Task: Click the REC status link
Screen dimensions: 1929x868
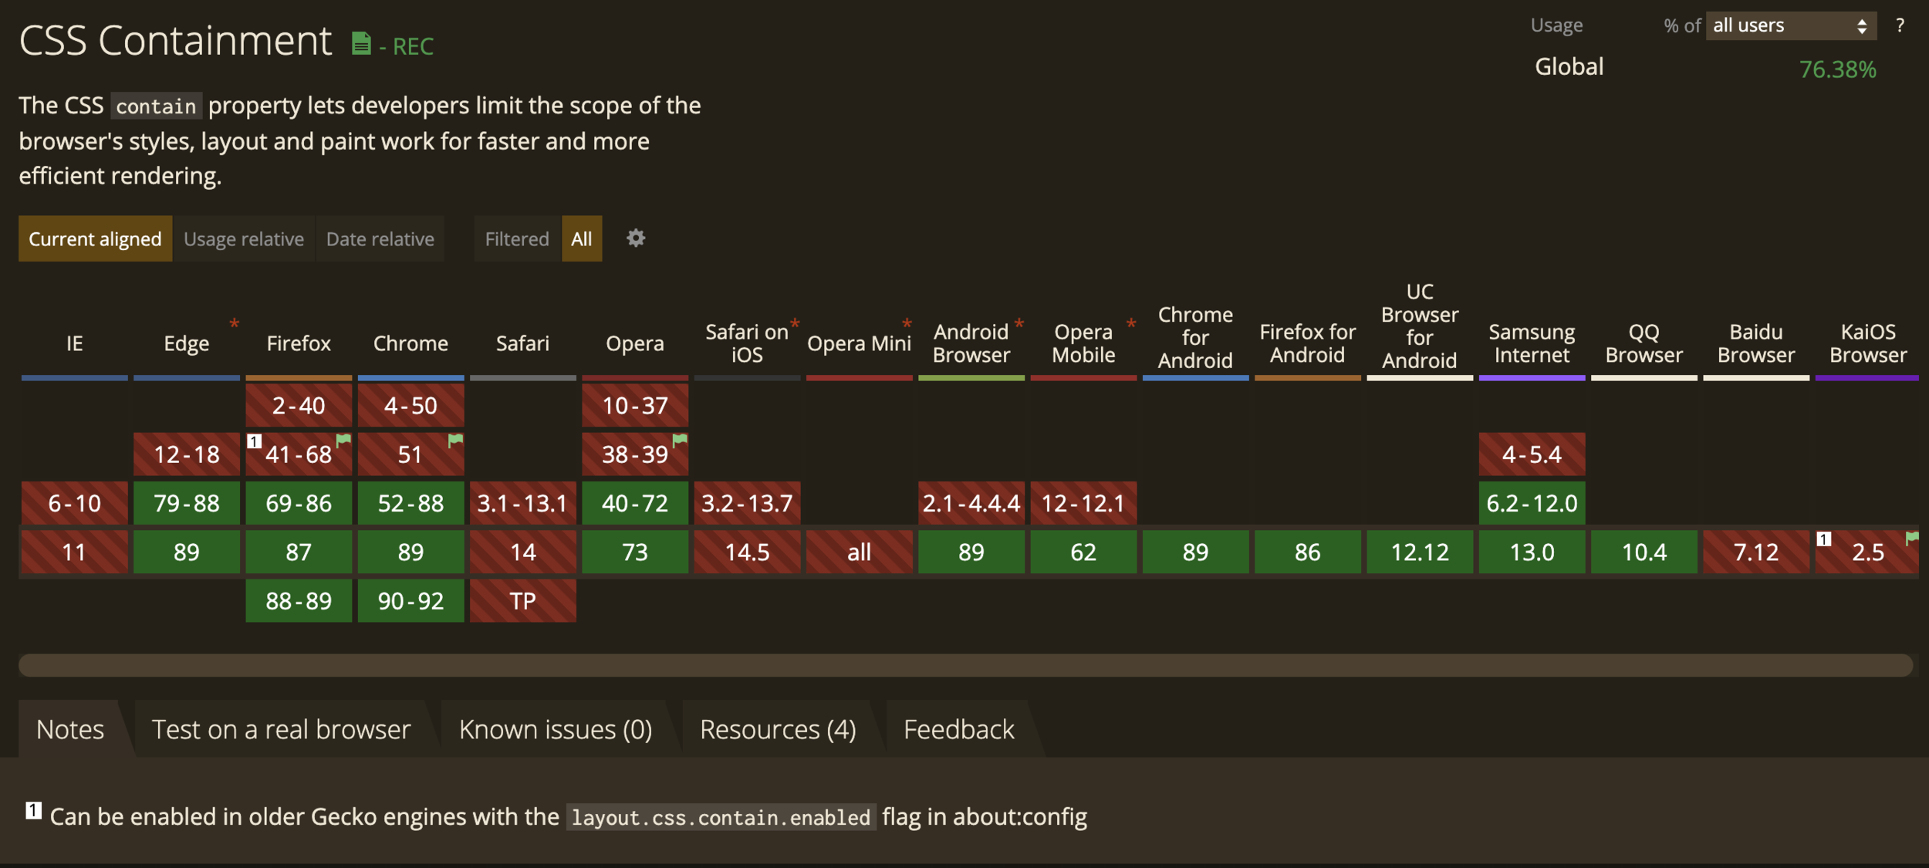Action: [x=413, y=46]
